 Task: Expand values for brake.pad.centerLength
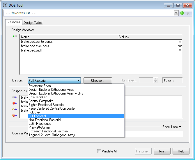(x=180, y=42)
